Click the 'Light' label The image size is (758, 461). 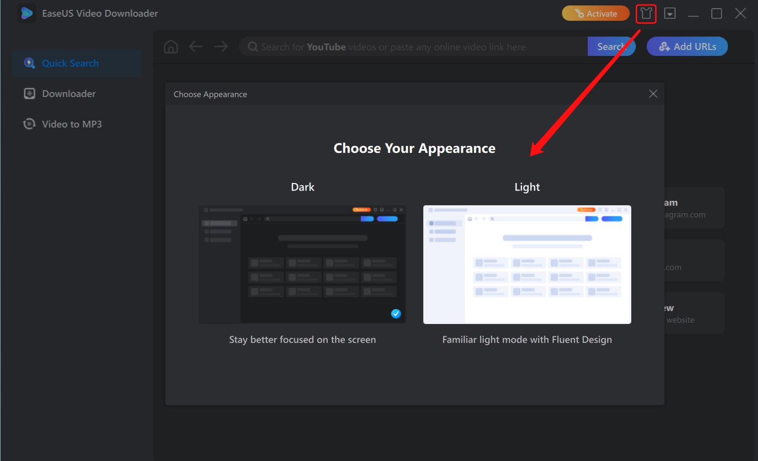coord(527,187)
